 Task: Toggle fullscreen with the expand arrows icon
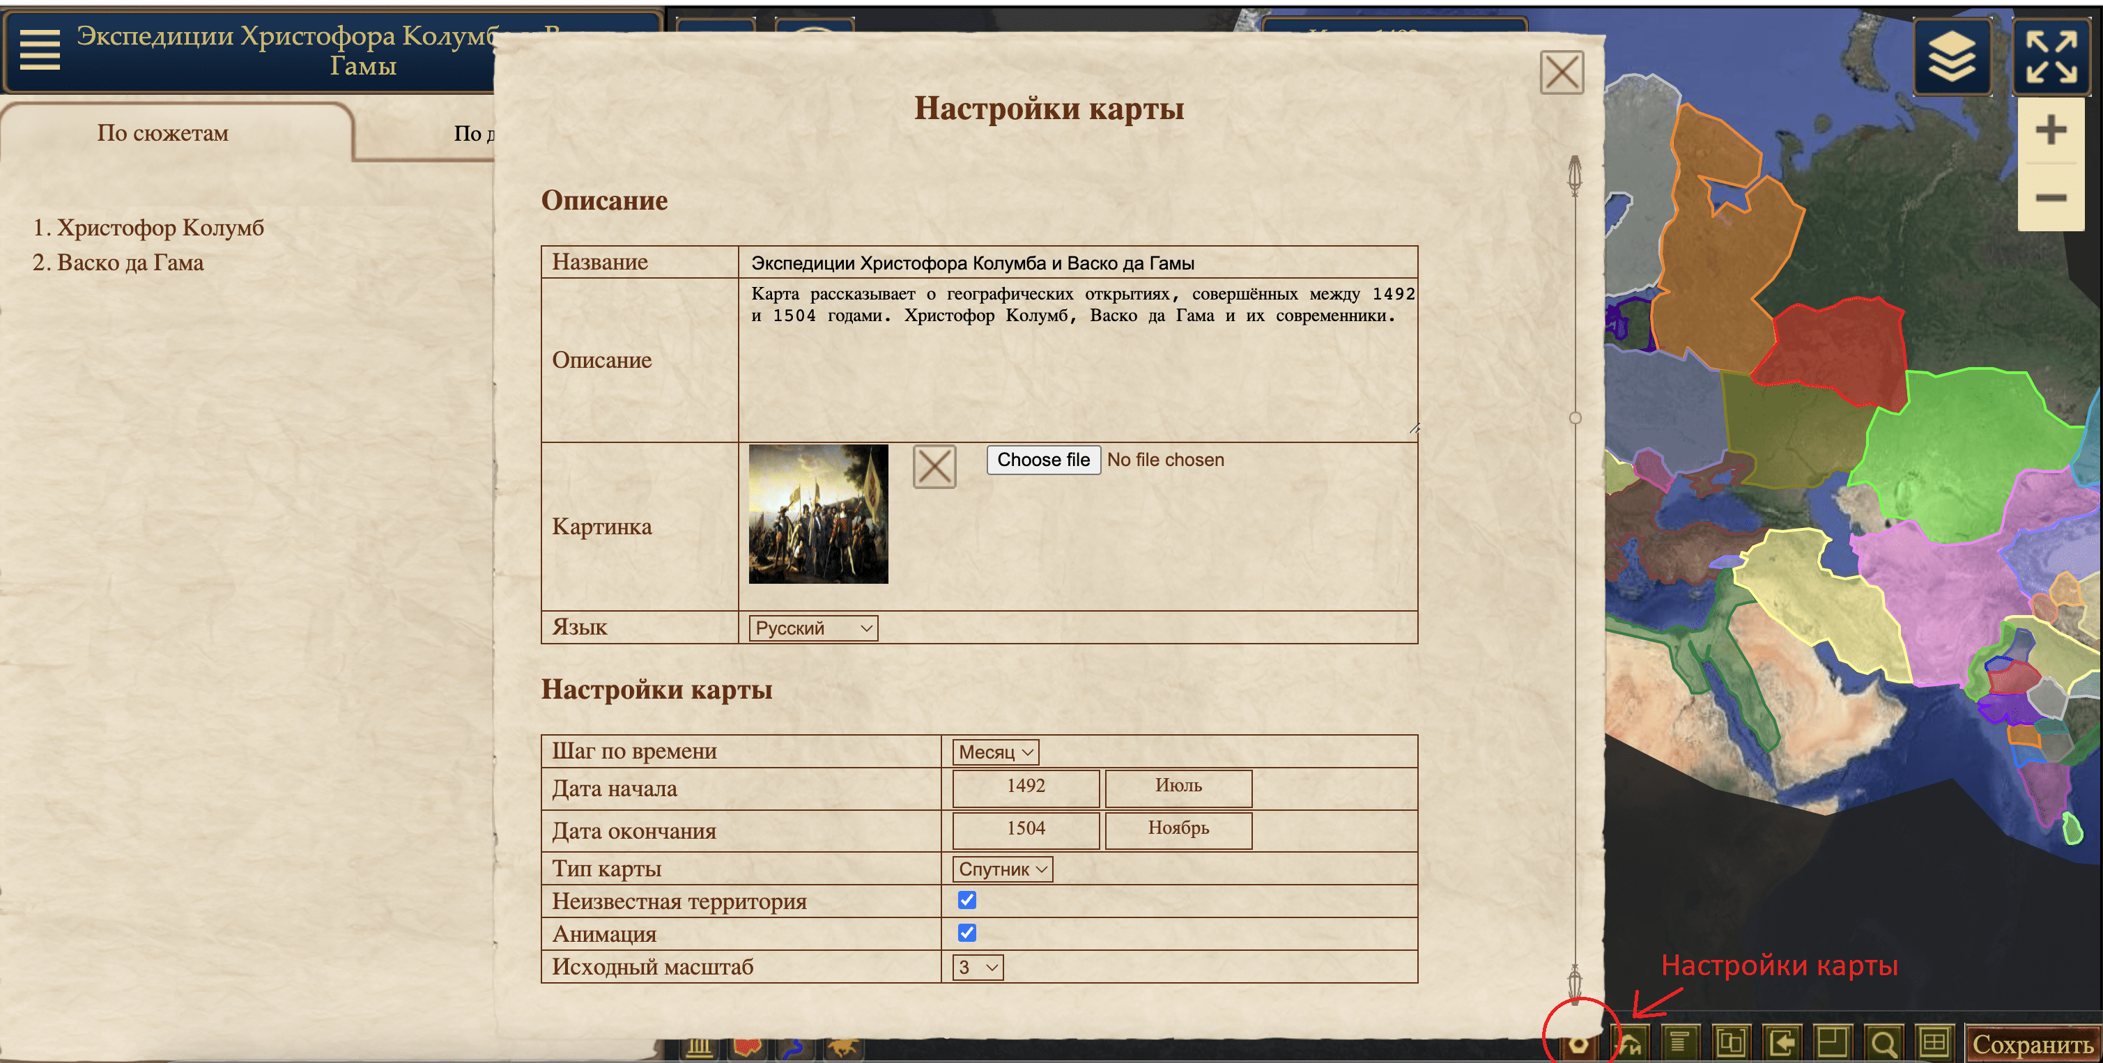click(x=2050, y=56)
